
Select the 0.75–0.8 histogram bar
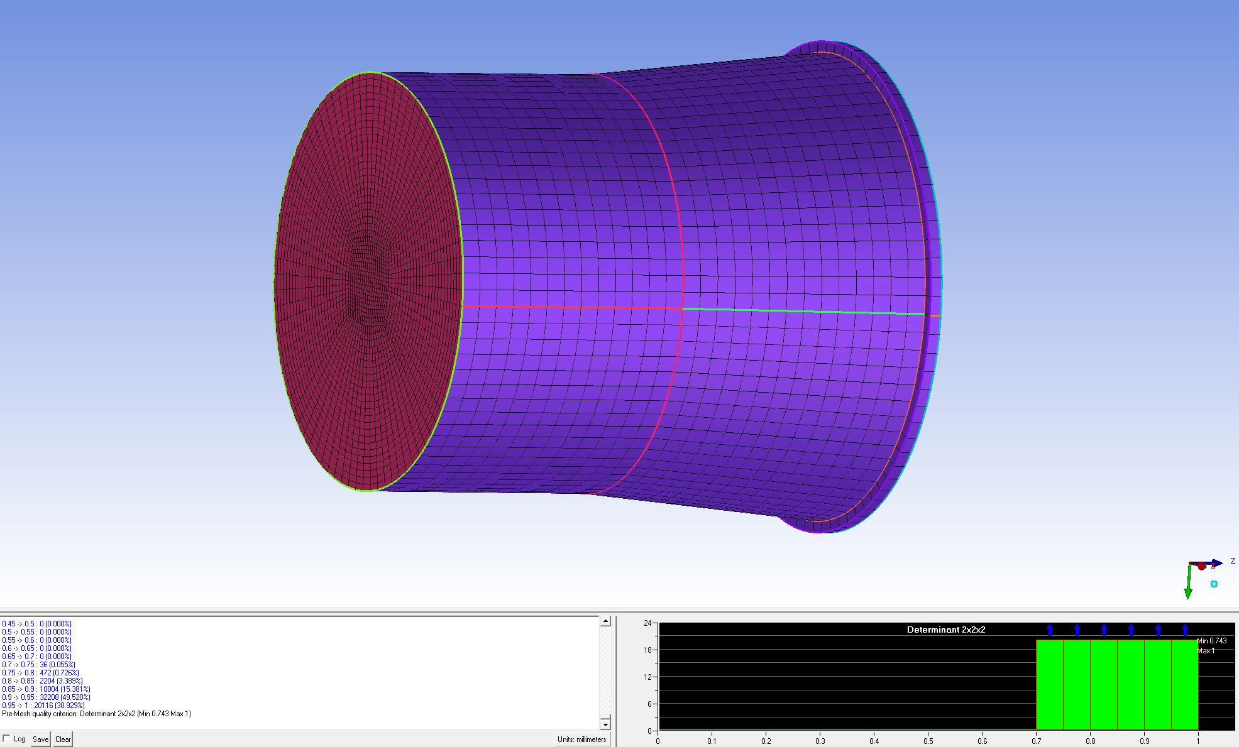(x=1076, y=685)
